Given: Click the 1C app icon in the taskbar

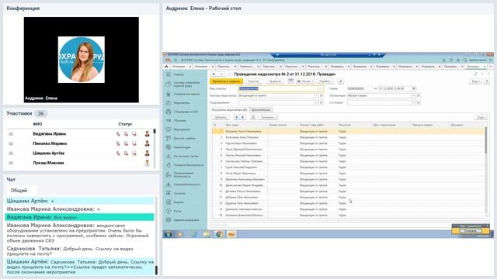Looking at the screenshot, I should [231, 234].
